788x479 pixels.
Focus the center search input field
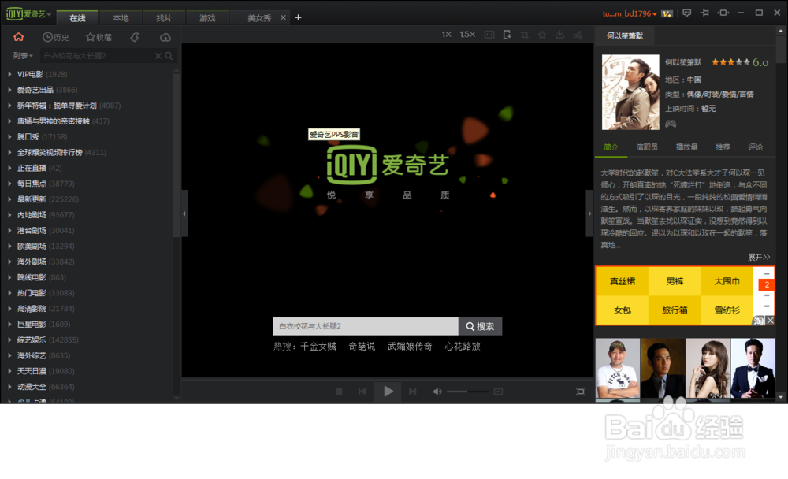(366, 326)
